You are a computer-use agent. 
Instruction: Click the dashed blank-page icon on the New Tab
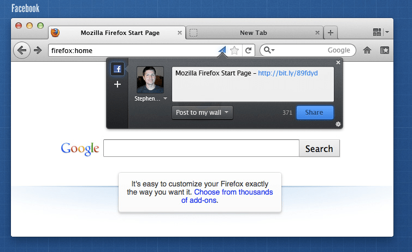tap(193, 33)
